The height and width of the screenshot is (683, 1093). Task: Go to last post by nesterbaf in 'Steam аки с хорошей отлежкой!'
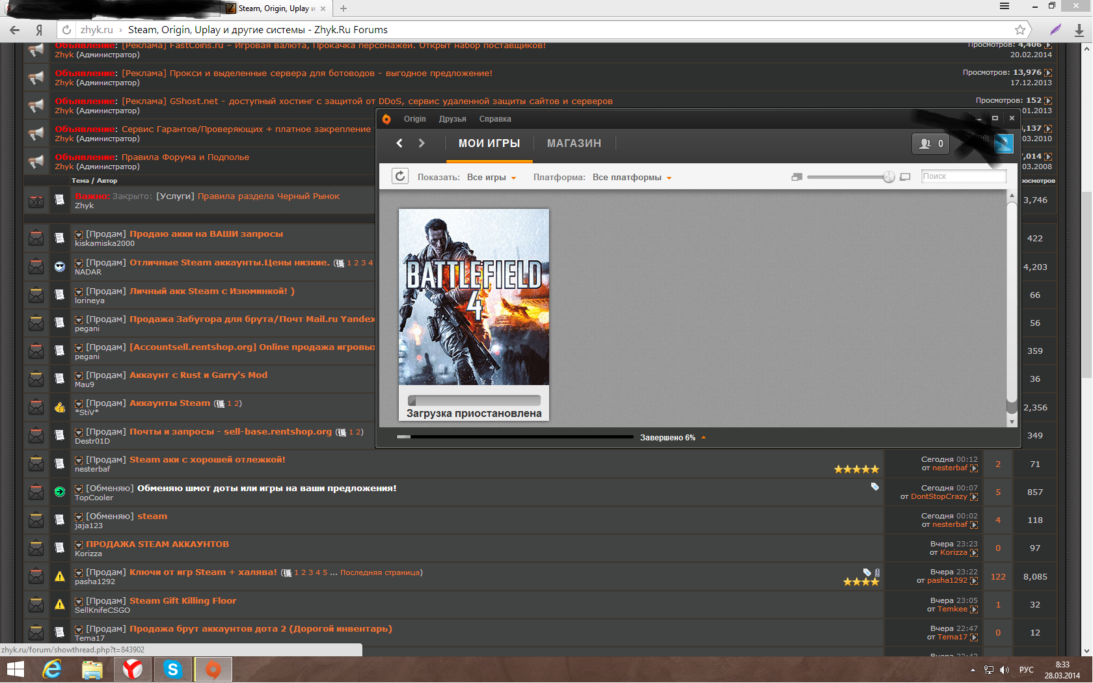pyautogui.click(x=974, y=468)
